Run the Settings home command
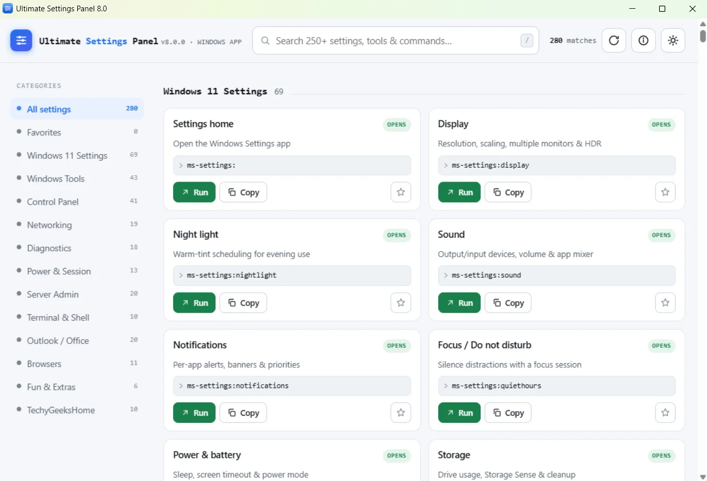Viewport: 707px width, 481px height. pos(194,192)
